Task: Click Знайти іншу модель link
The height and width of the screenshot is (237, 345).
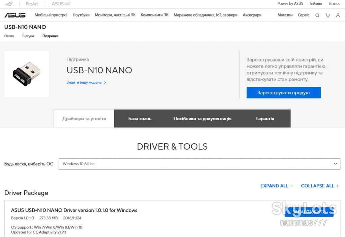Action: pyautogui.click(x=84, y=82)
